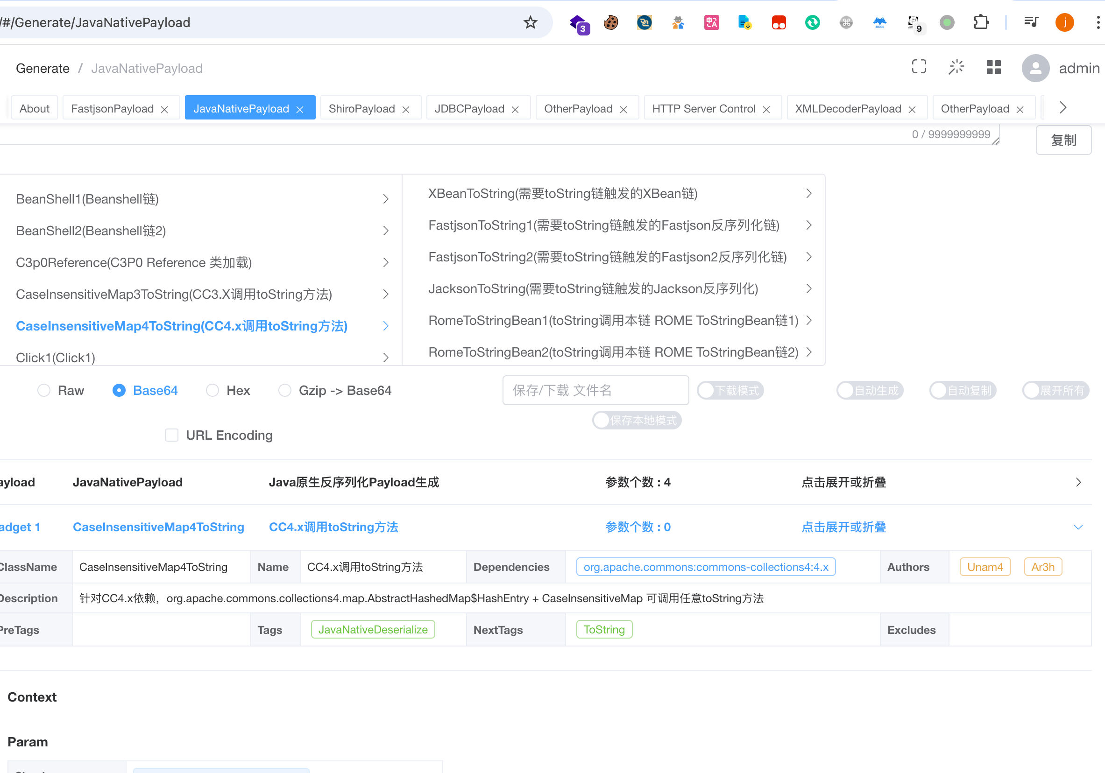Viewport: 1105px width, 773px height.
Task: Click the 保存/下载 文件名 input field
Action: click(x=595, y=390)
